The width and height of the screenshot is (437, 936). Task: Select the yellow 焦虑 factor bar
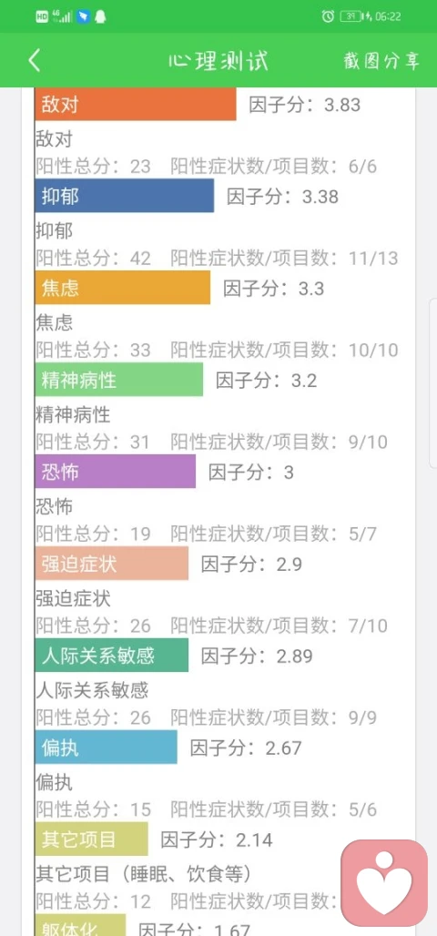[122, 288]
